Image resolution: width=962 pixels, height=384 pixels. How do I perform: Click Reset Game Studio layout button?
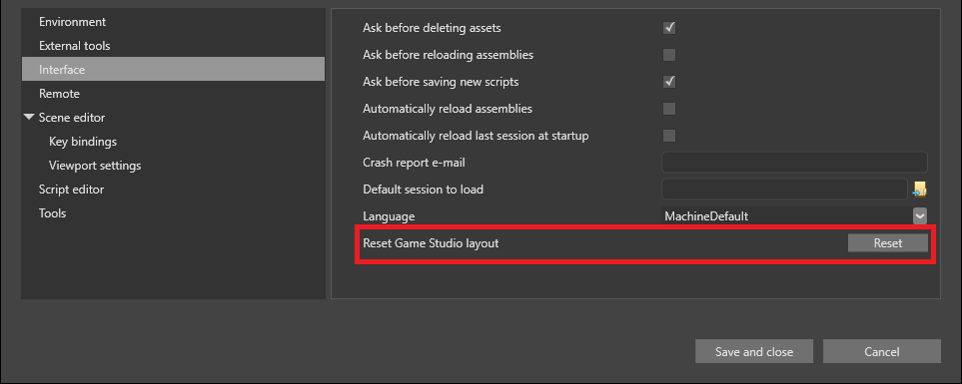point(888,243)
